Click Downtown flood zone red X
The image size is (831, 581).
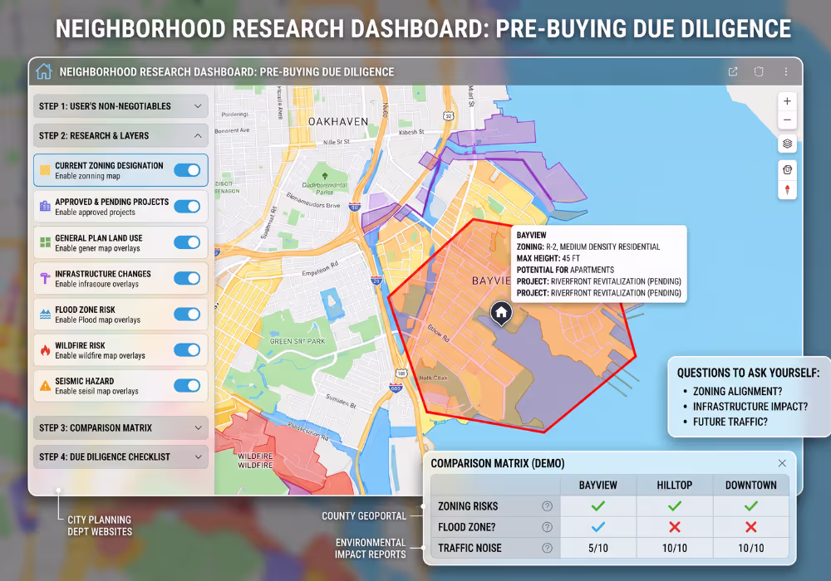pos(751,527)
